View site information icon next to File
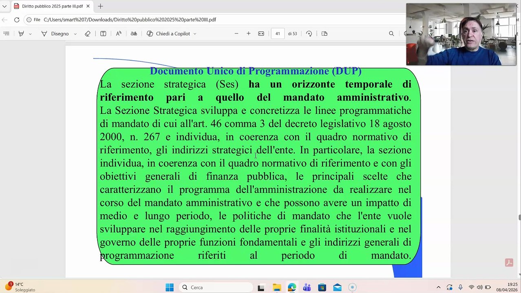The width and height of the screenshot is (521, 293). pyautogui.click(x=29, y=20)
